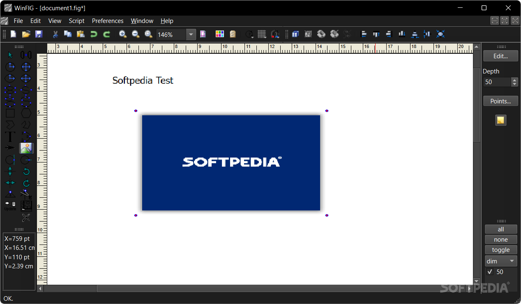Click the page frame icon beside zoom box
The height and width of the screenshot is (304, 521).
tap(203, 34)
